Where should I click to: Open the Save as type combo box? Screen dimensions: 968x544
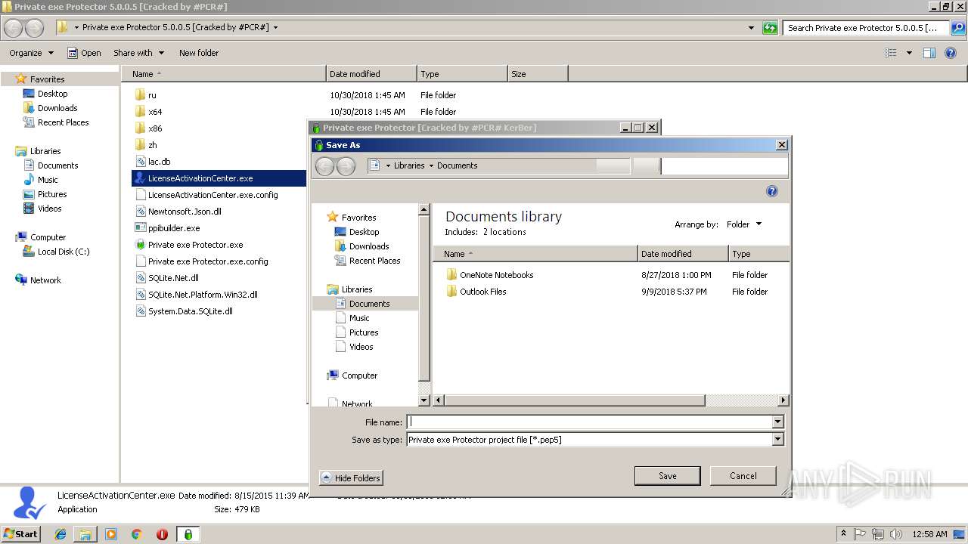pos(595,439)
